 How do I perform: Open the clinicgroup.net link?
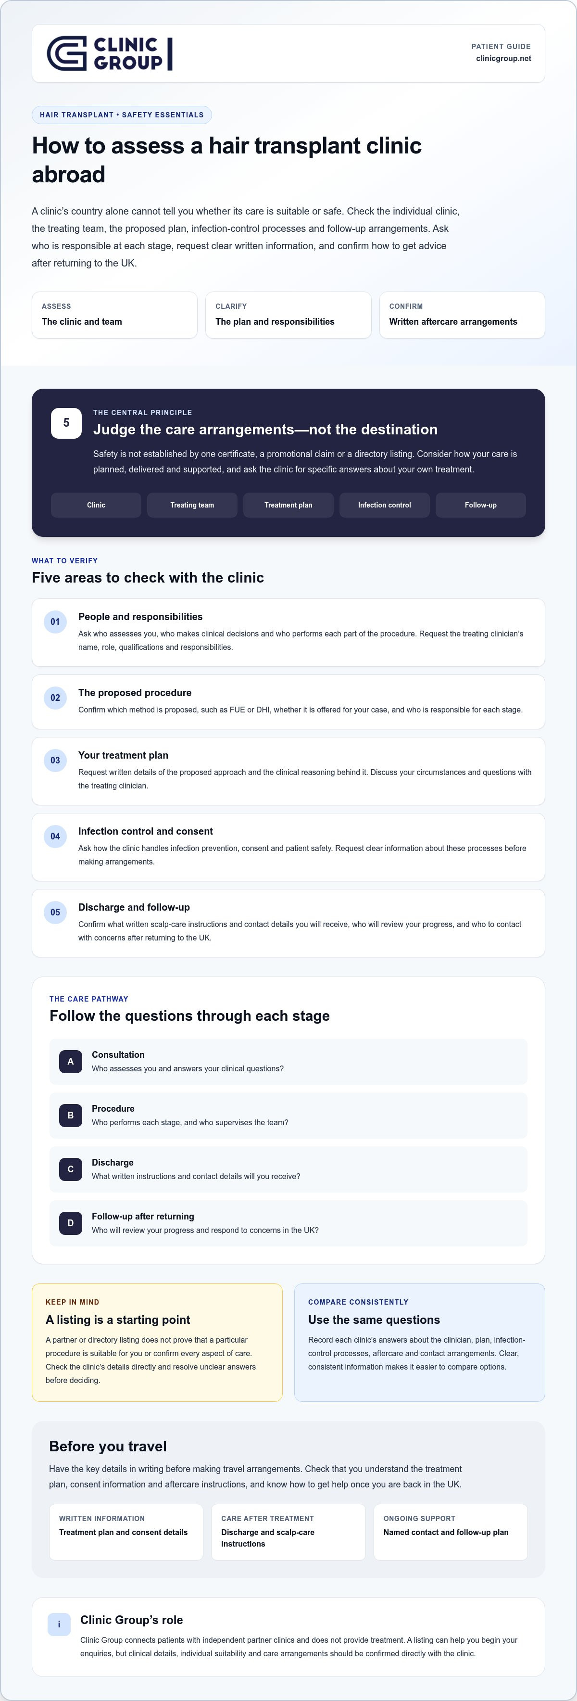(x=504, y=59)
